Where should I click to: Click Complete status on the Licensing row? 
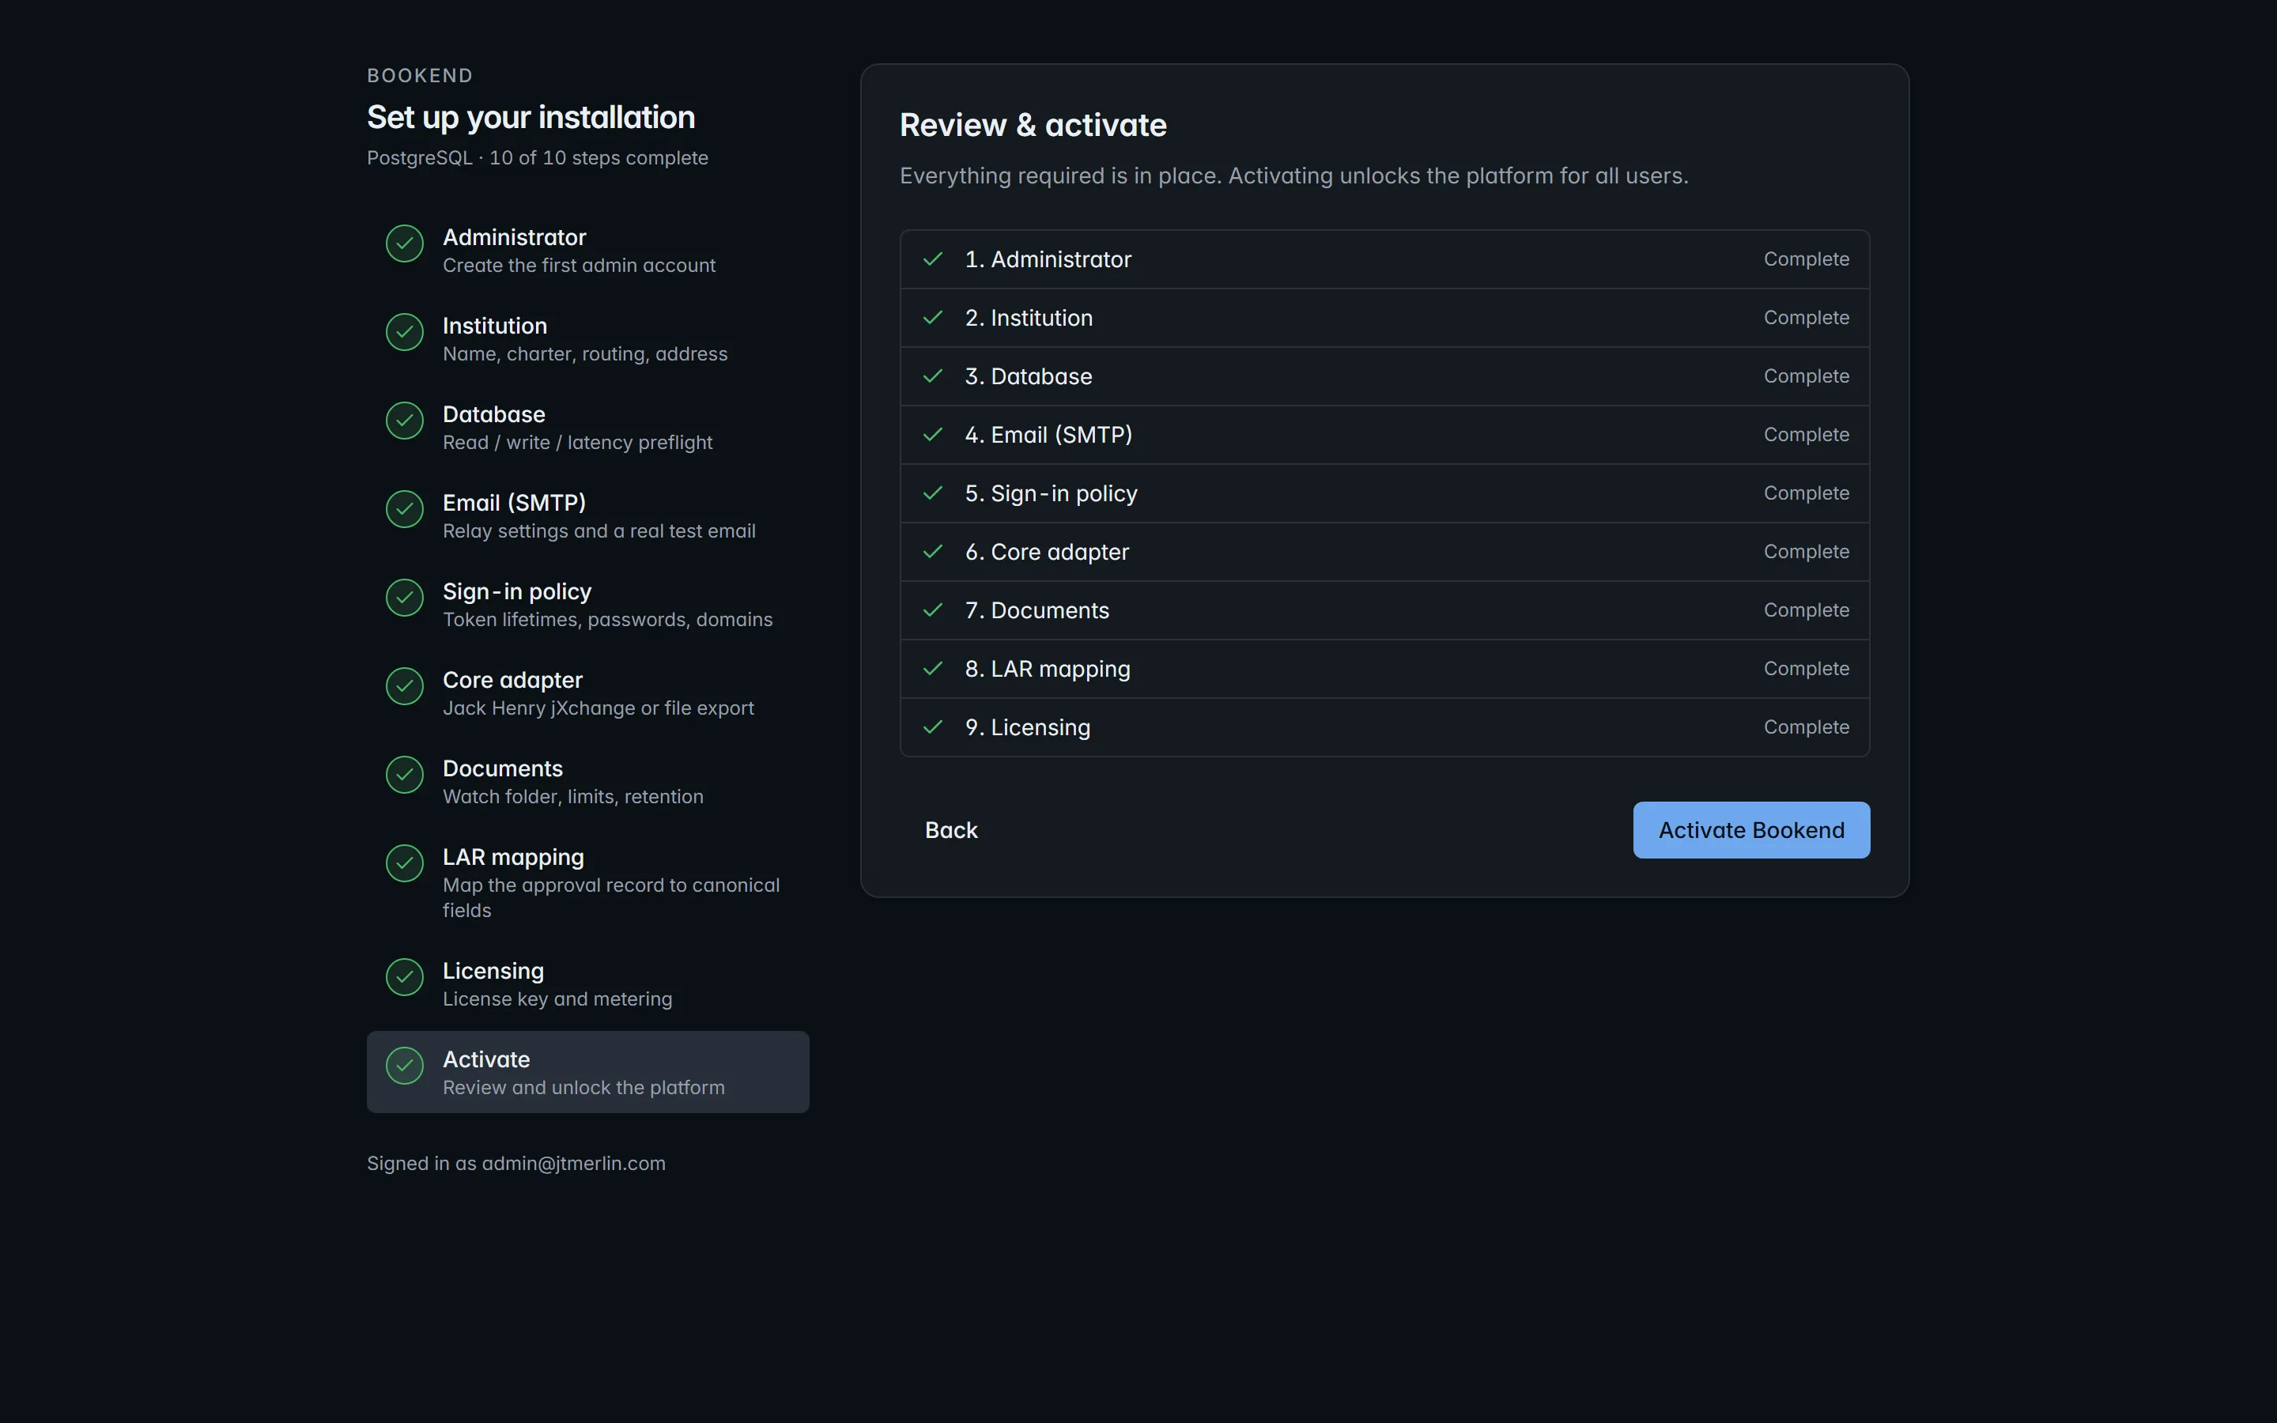pyautogui.click(x=1806, y=727)
